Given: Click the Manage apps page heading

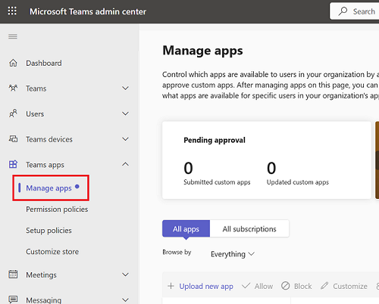Looking at the screenshot, I should (202, 51).
